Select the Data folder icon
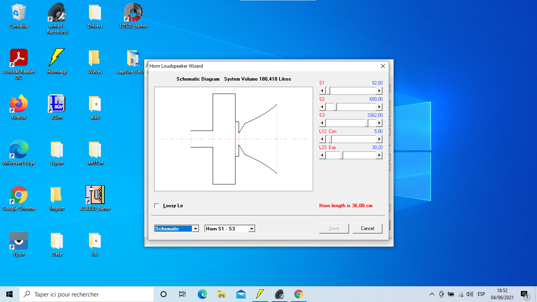537x302 pixels. pyautogui.click(x=57, y=243)
